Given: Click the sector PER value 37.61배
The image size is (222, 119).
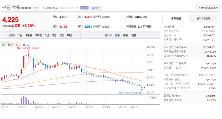Looking at the screenshot, I should [x=211, y=96].
